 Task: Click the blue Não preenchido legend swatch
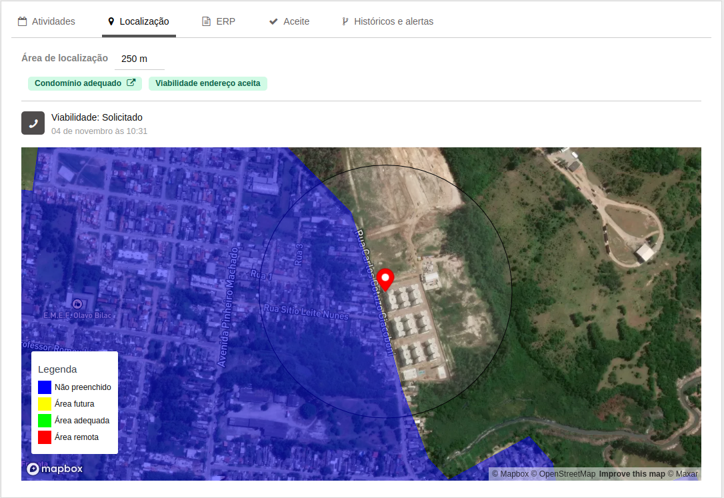click(45, 387)
